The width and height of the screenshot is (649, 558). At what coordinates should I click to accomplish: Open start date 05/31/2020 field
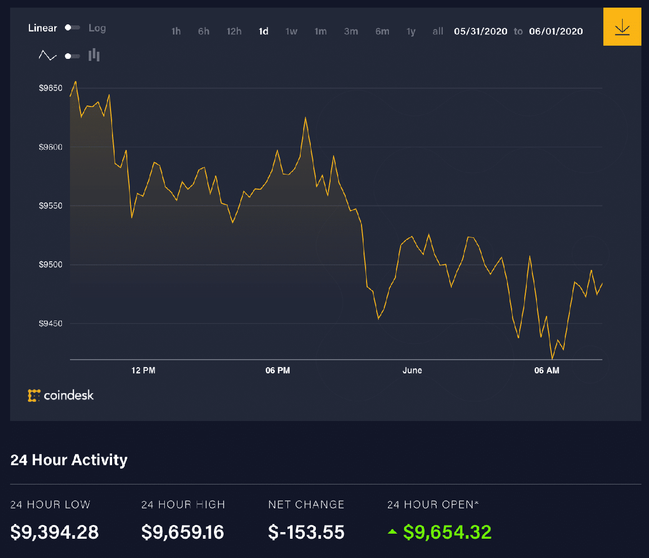click(481, 31)
